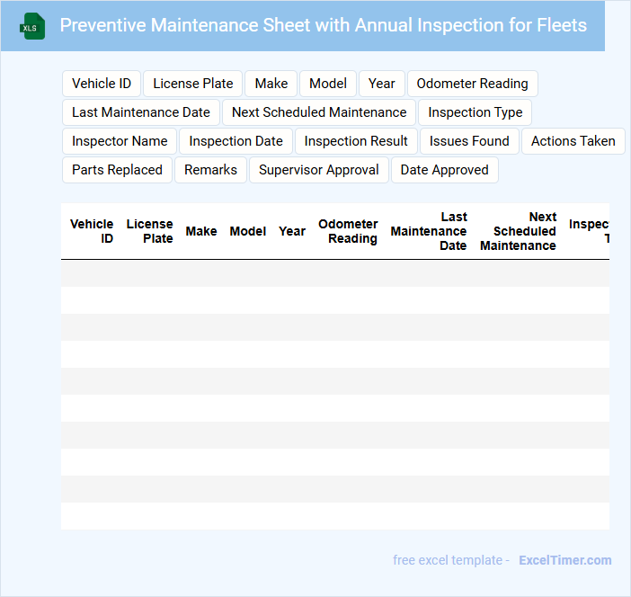
Task: Click the License Plate tag
Action: coord(193,84)
